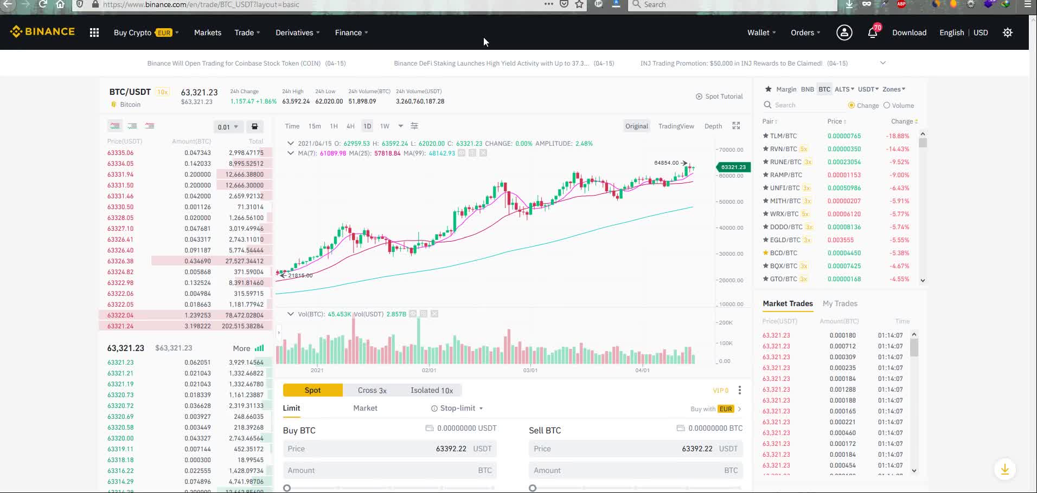Image resolution: width=1037 pixels, height=493 pixels.
Task: Open the 0.01 price grouping dropdown
Action: pos(228,127)
